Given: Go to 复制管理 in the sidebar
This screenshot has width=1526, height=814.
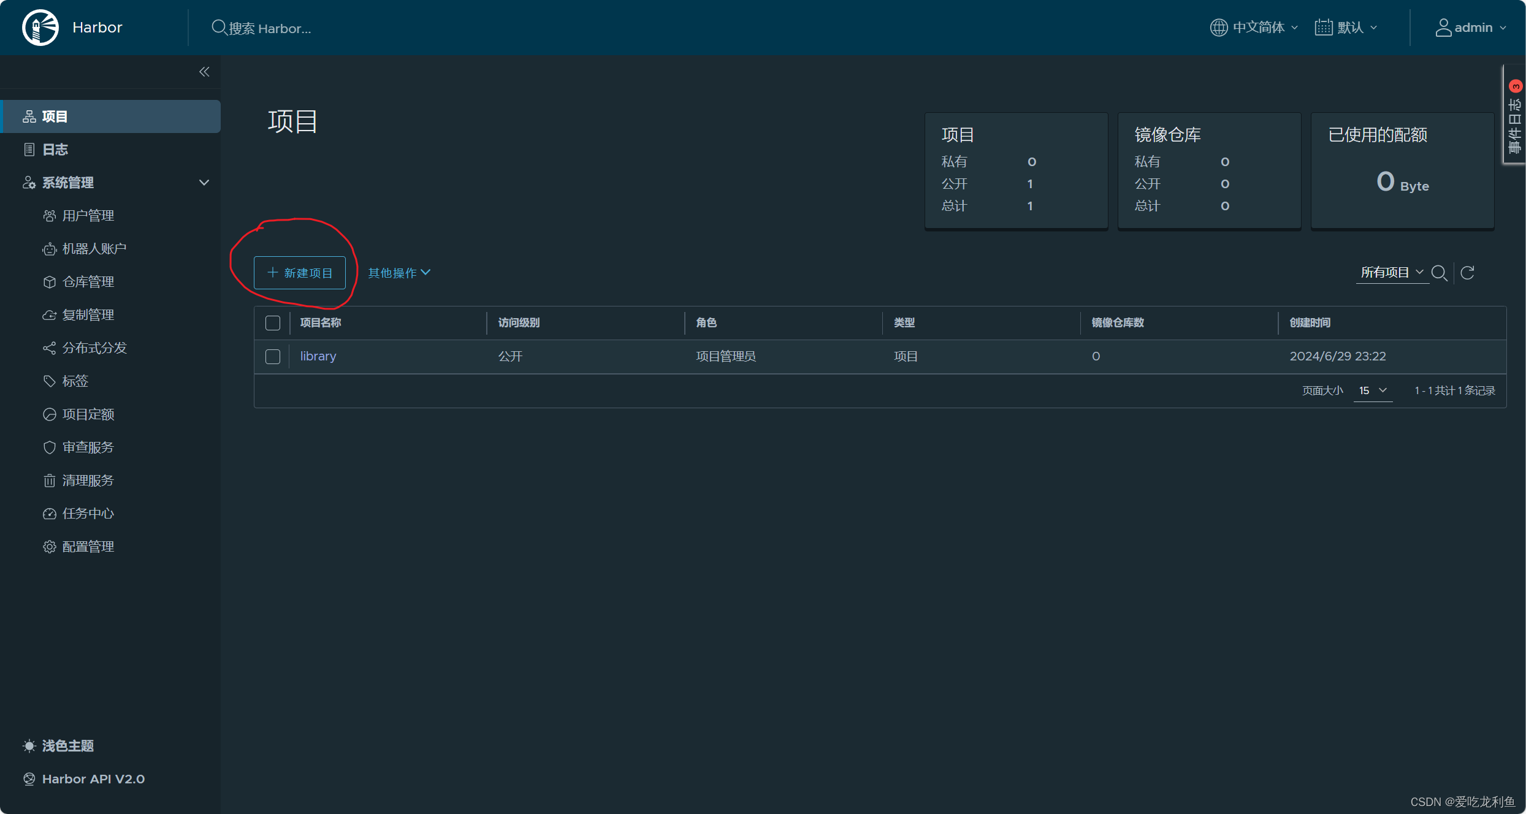Looking at the screenshot, I should point(88,315).
